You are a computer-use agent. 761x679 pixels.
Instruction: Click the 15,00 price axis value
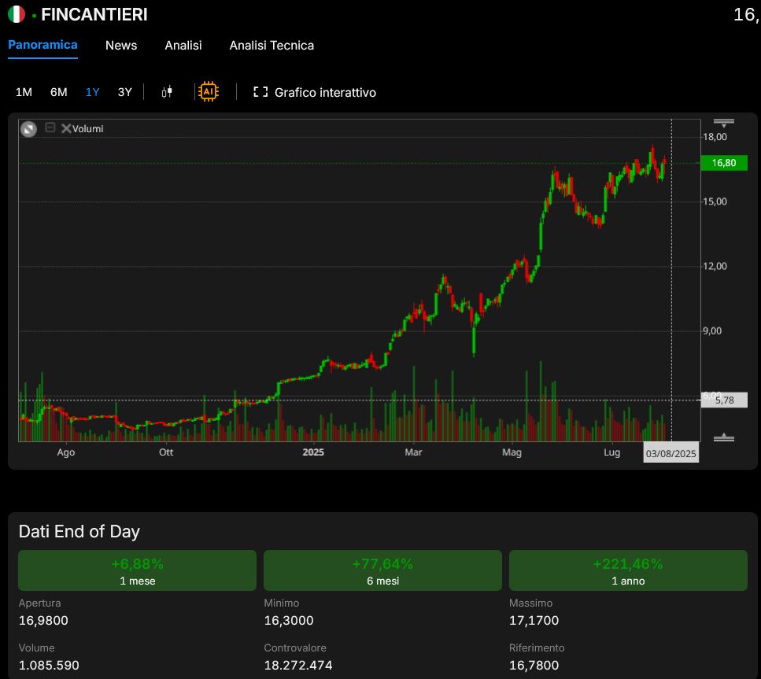pyautogui.click(x=715, y=201)
